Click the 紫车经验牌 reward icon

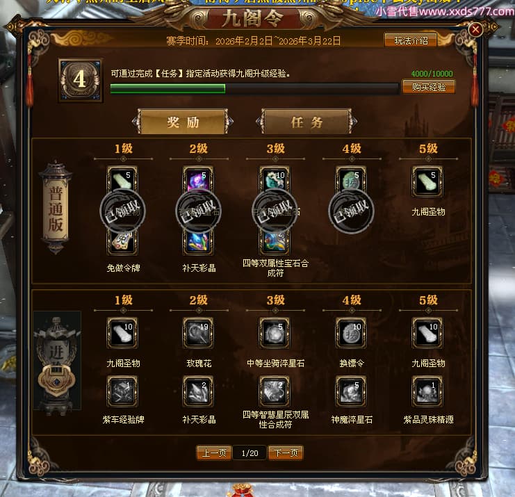pos(122,391)
